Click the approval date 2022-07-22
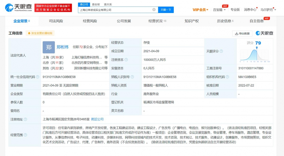 click(x=246, y=86)
